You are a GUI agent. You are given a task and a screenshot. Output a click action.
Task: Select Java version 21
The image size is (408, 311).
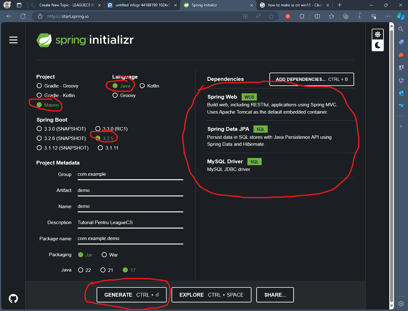pos(107,270)
